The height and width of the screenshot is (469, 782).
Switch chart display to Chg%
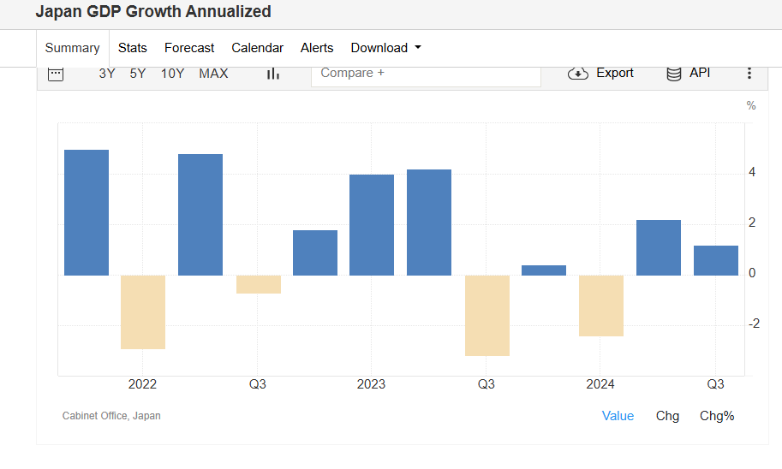click(x=717, y=416)
